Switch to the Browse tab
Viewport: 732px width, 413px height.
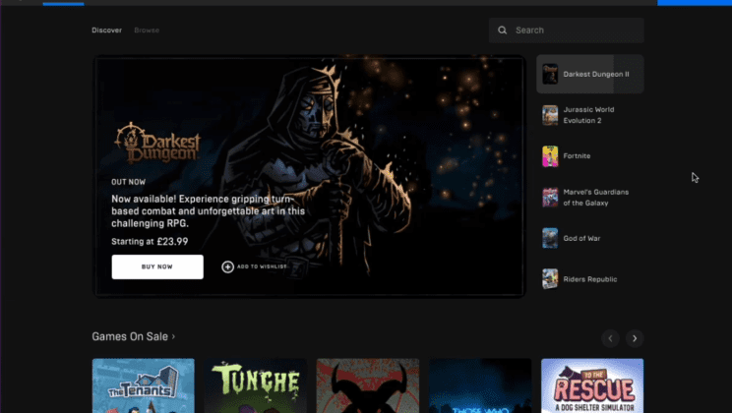pos(147,30)
